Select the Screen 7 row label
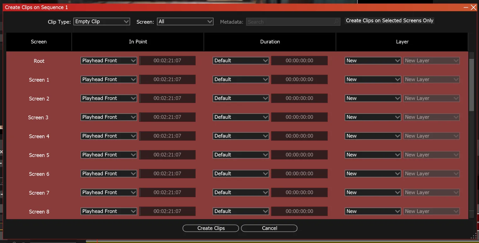The height and width of the screenshot is (243, 479). 39,193
